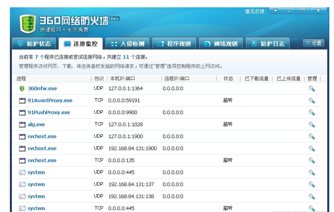Screen dimensions: 334x212
Task: Open the 入侵检测 tab
Action: [x=128, y=44]
